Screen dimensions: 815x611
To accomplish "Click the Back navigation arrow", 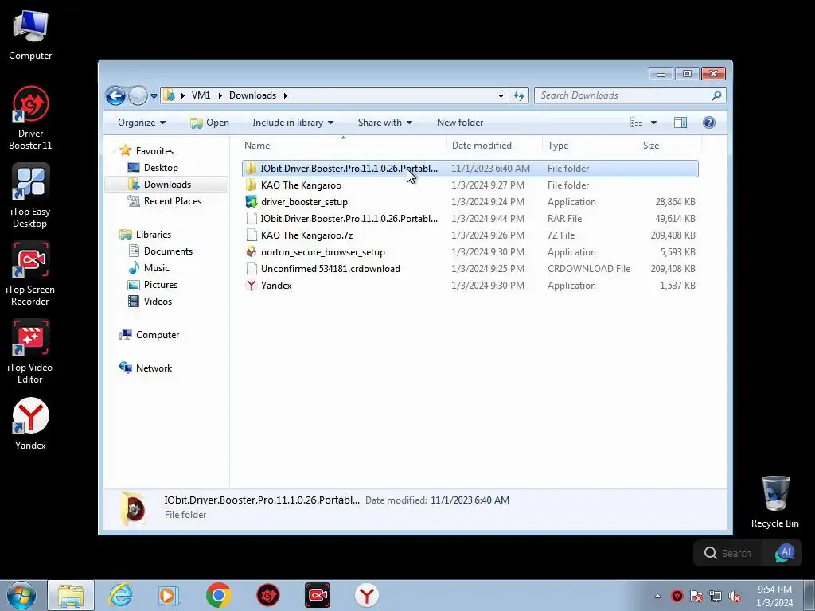I will (x=115, y=95).
